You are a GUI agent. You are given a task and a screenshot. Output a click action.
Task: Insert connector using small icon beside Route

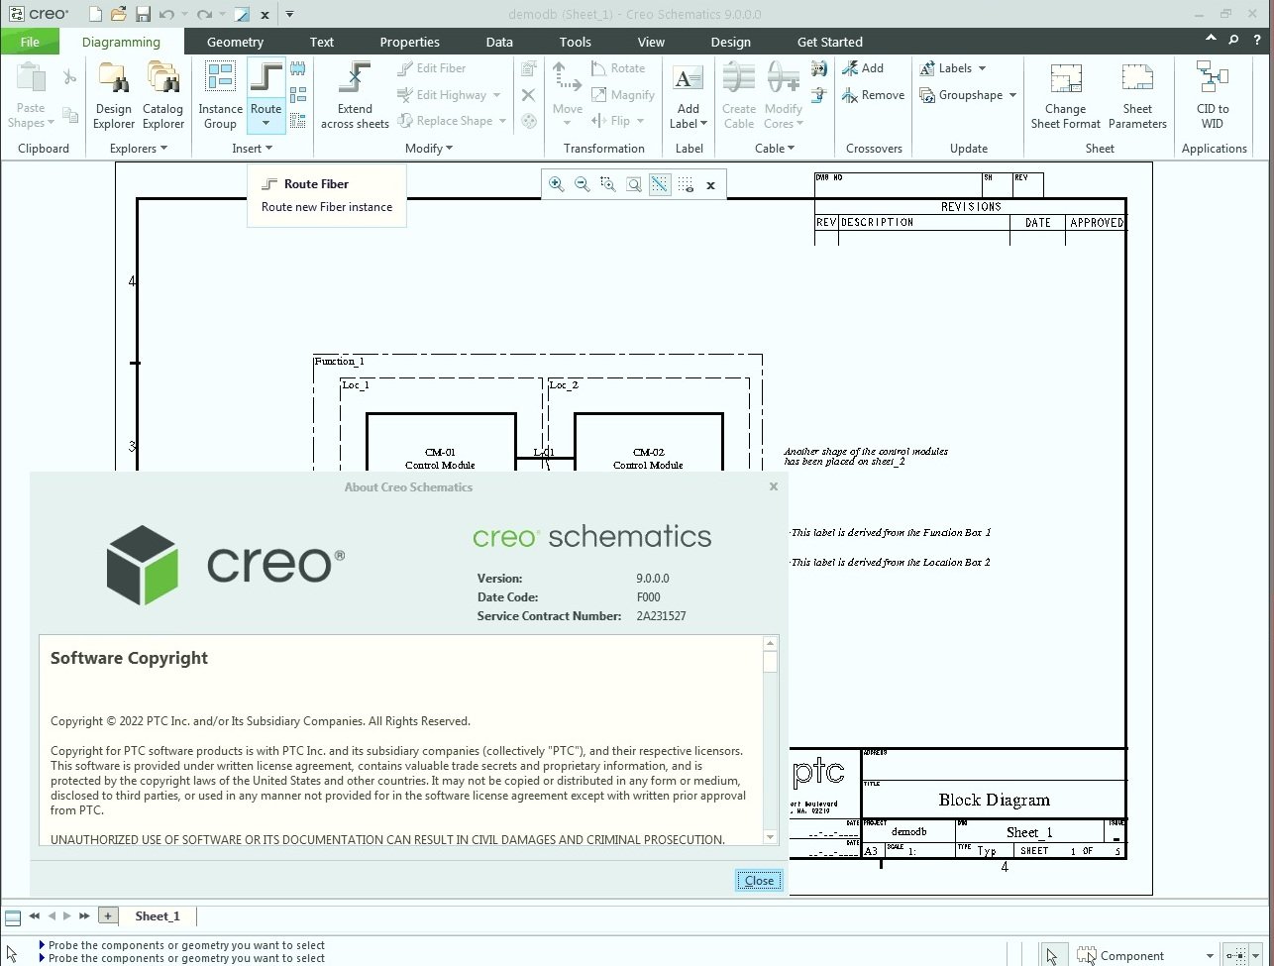click(x=298, y=69)
